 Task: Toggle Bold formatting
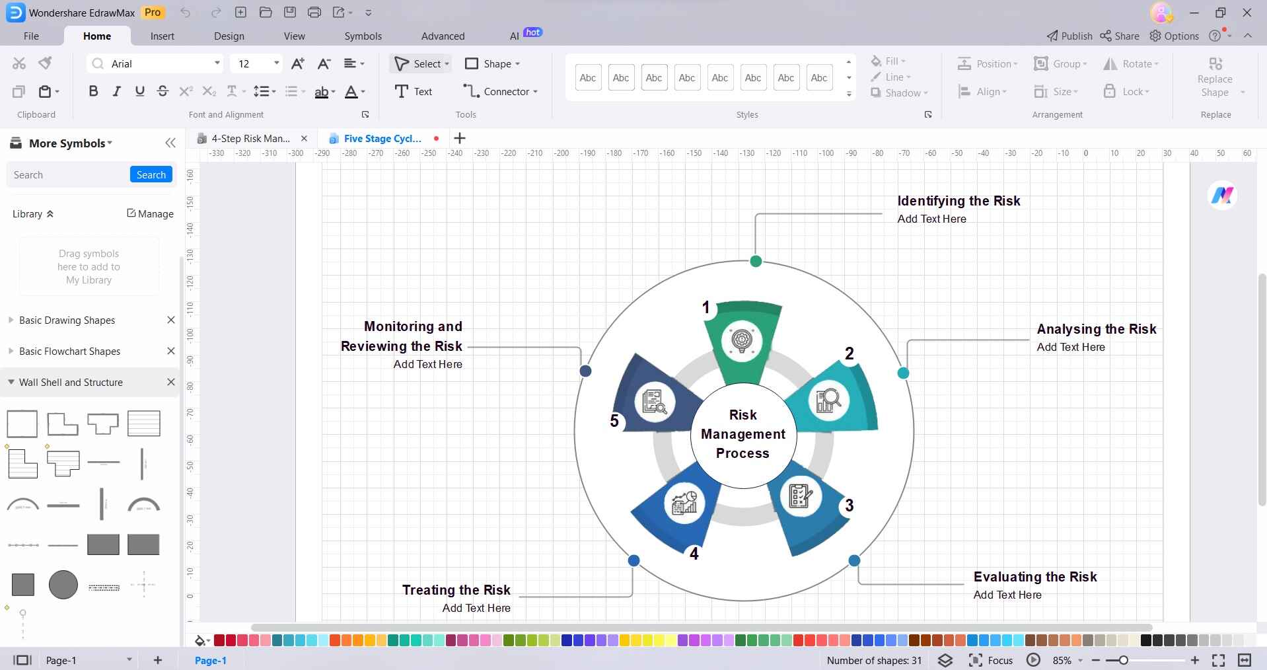[x=93, y=91]
